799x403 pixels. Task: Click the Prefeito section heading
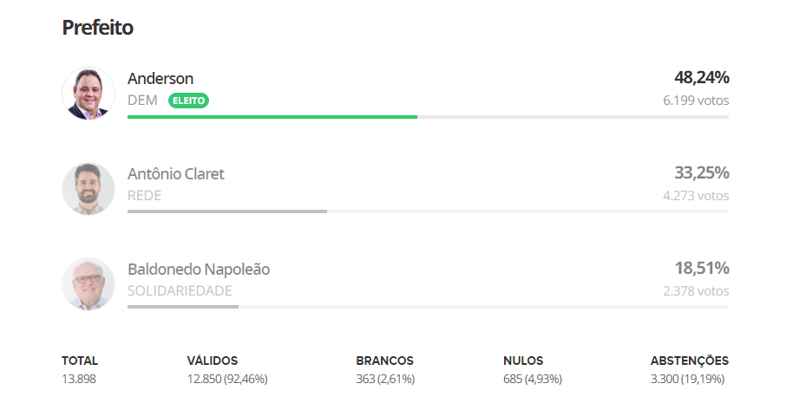tap(98, 28)
